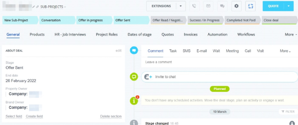Switch to the Products tab

(x=37, y=34)
